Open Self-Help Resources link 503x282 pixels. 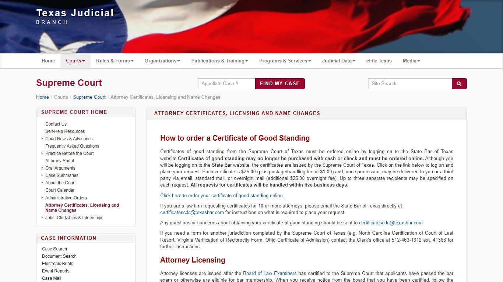[x=65, y=131]
